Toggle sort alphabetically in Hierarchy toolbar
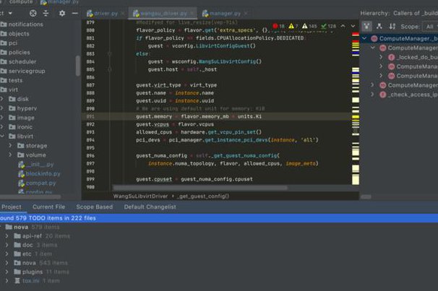Image resolution: width=438 pixels, height=291 pixels. (x=392, y=26)
